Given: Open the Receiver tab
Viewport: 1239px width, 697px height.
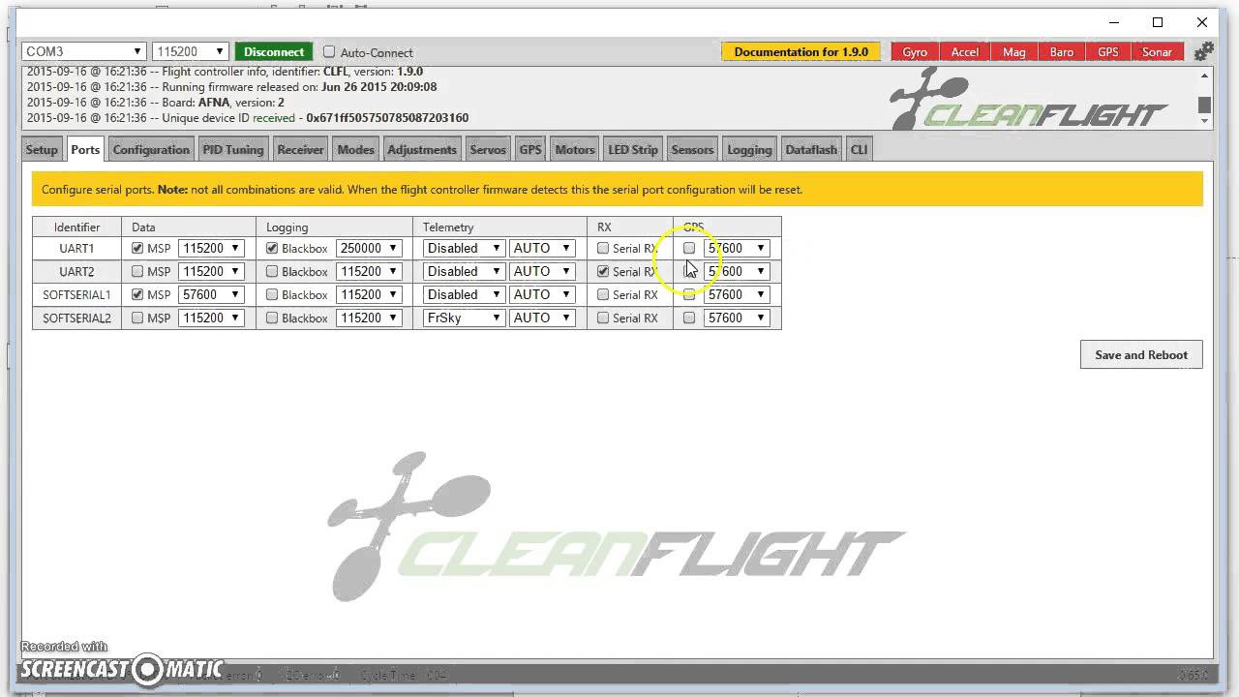Looking at the screenshot, I should (300, 150).
